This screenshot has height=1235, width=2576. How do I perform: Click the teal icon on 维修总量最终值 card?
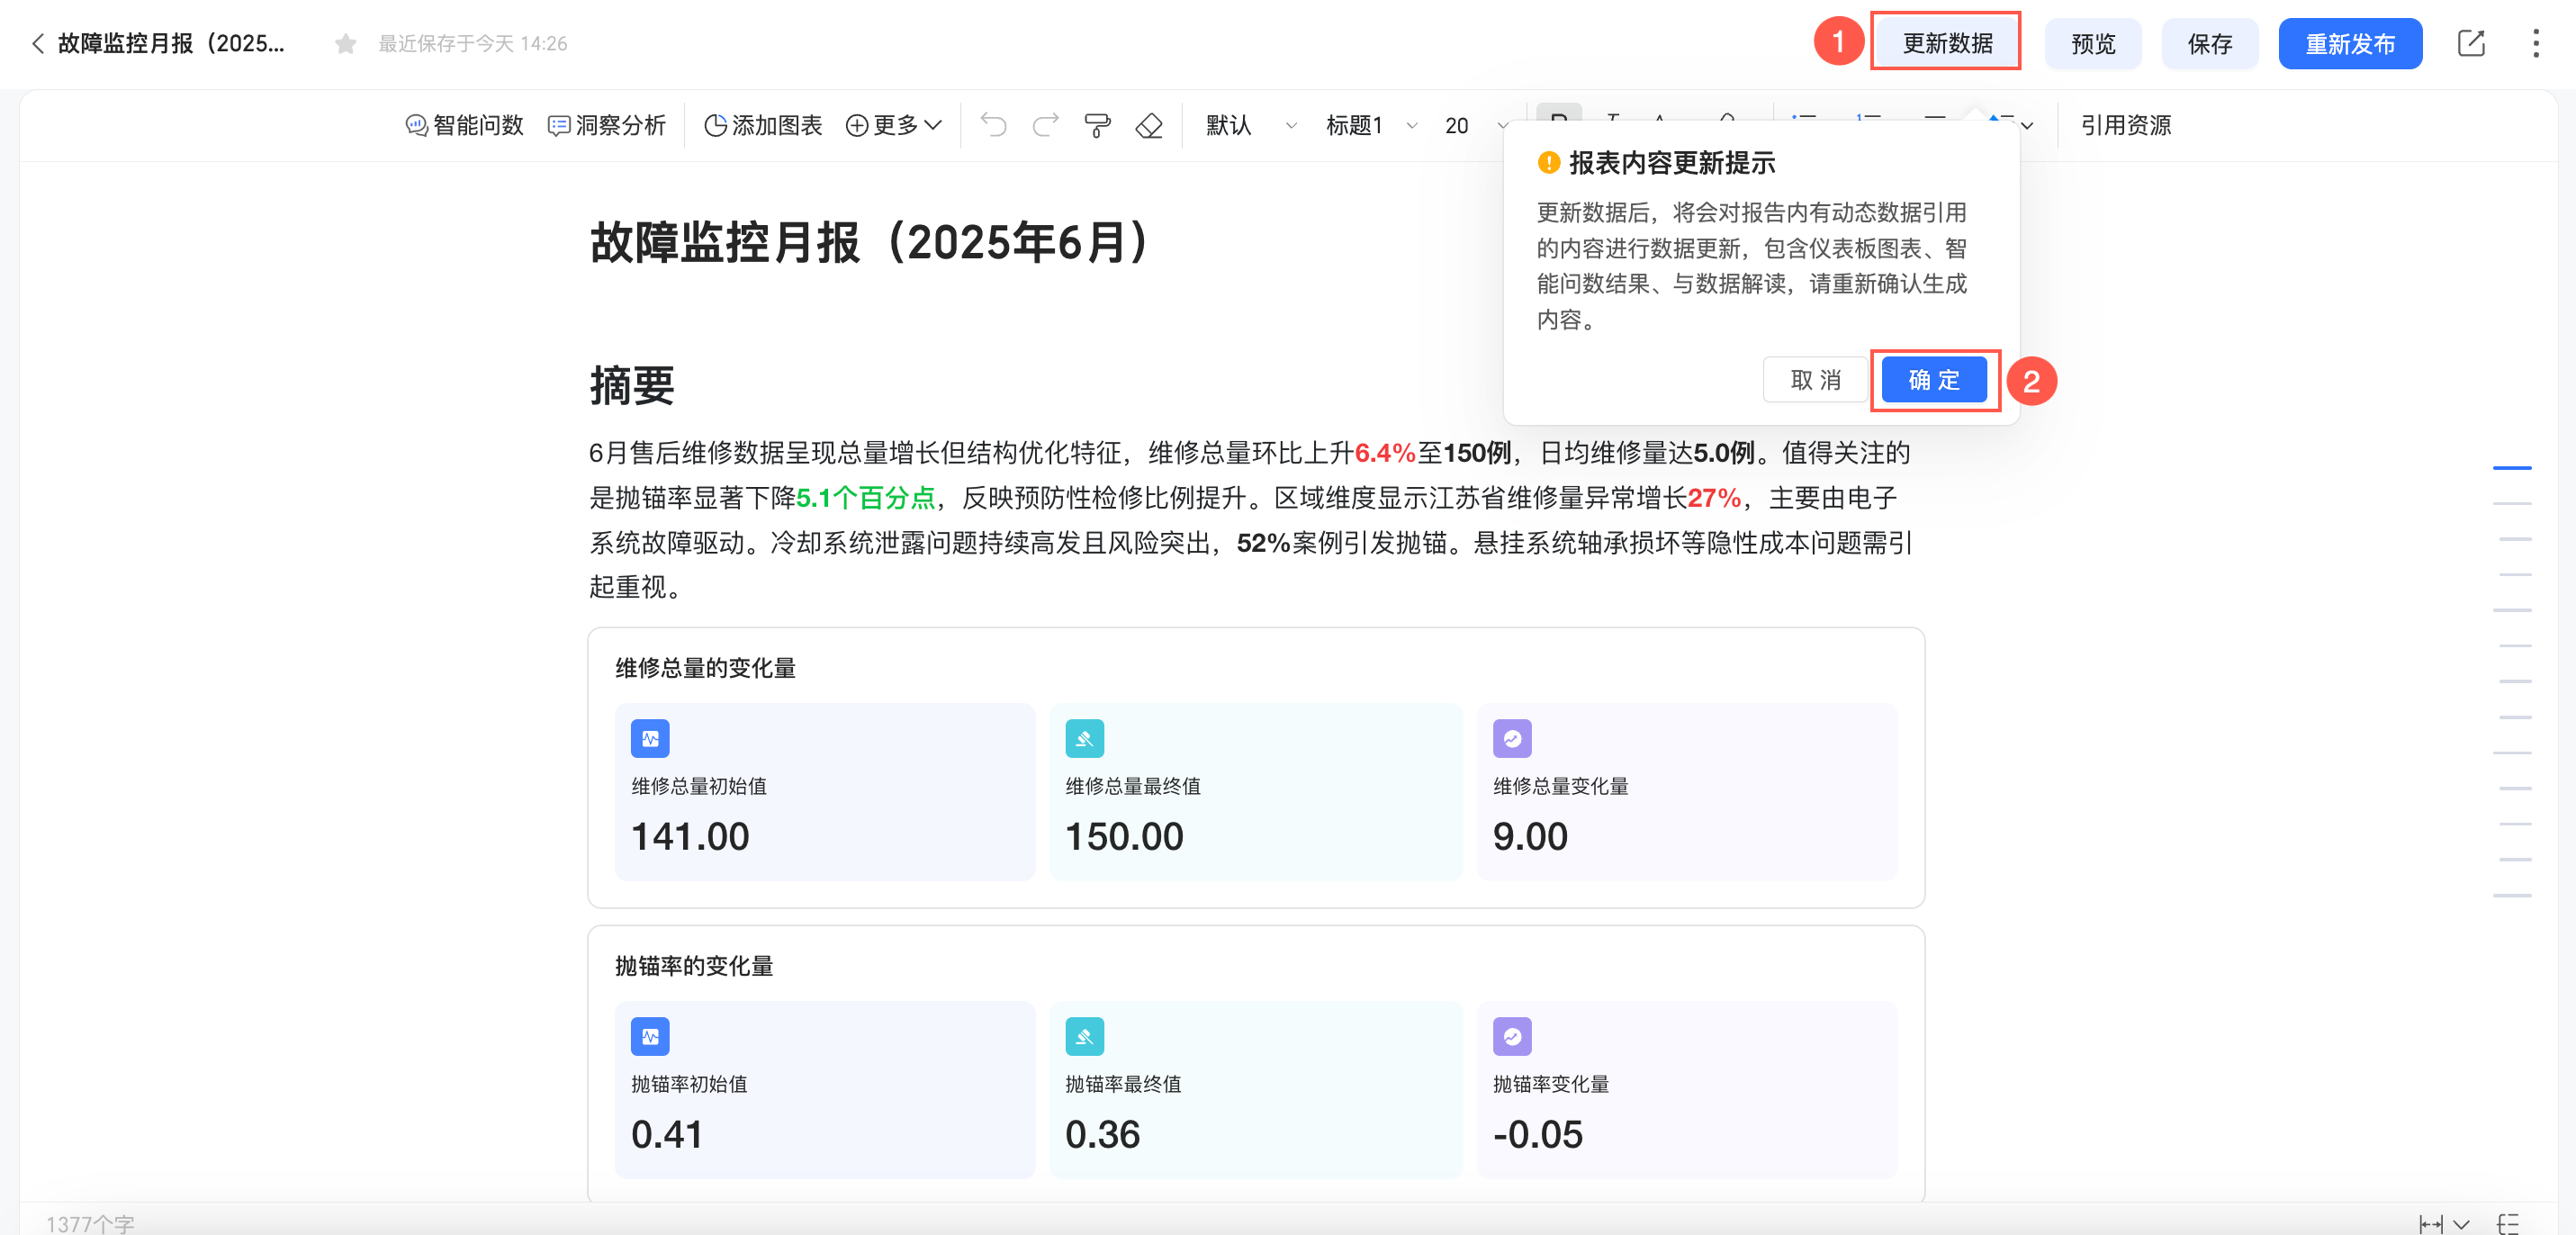(x=1084, y=739)
